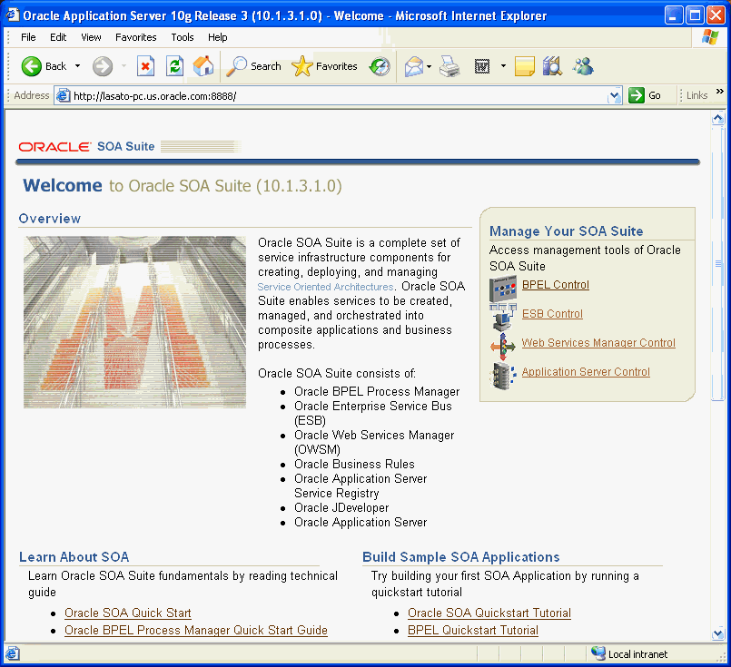
Task: Click the Learn About SOA heading
Action: (x=74, y=557)
